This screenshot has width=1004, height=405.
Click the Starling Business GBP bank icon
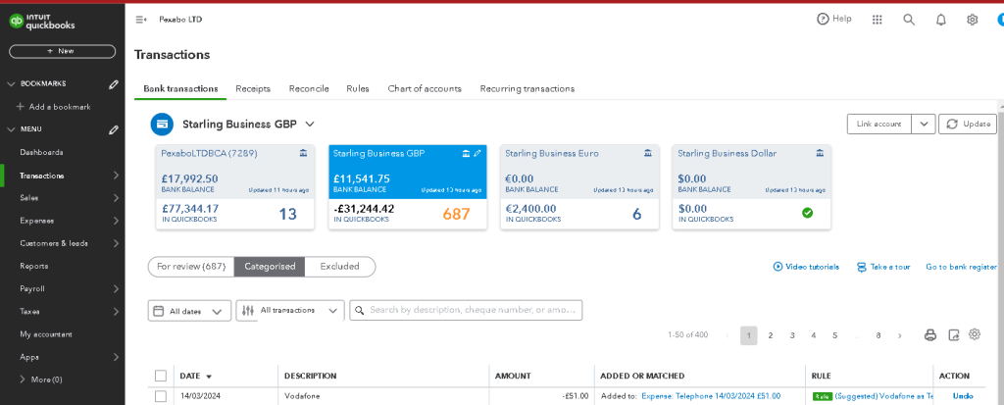click(x=162, y=124)
